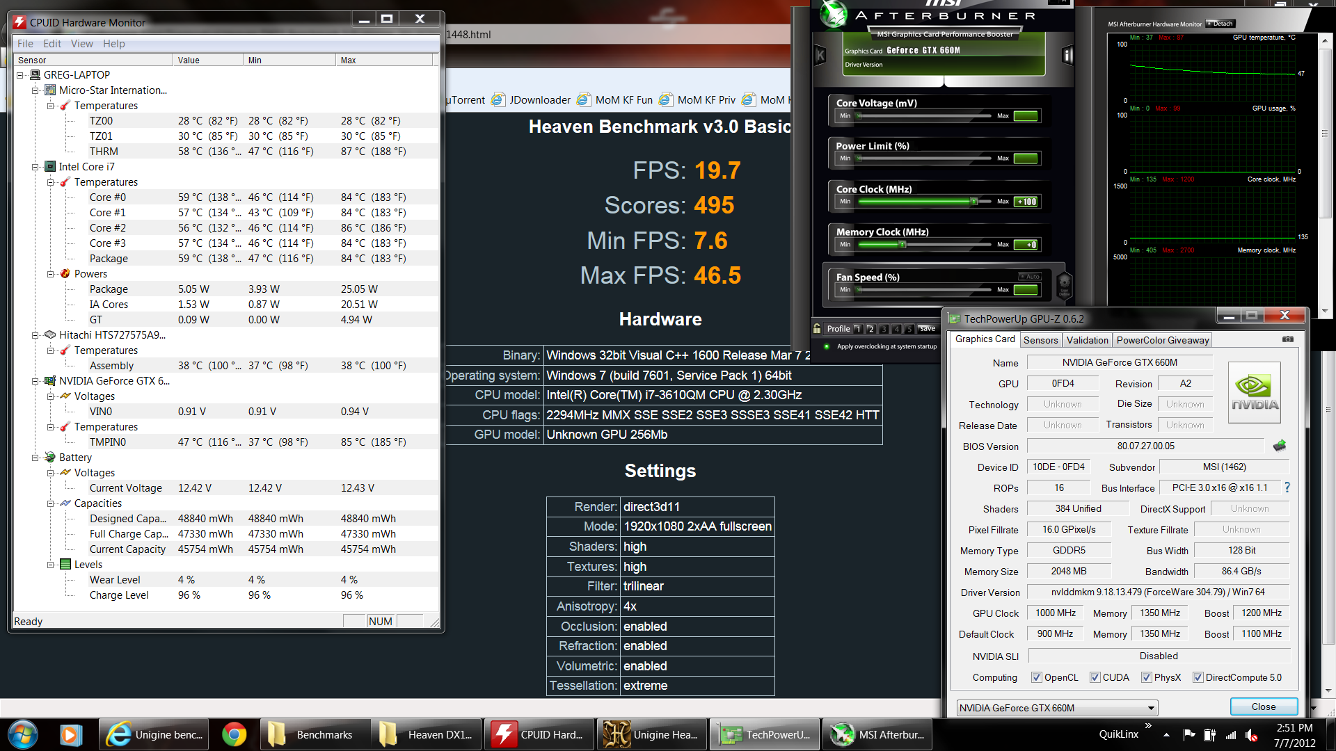Adjust the Memory Clock slider handle
1336x751 pixels.
coord(902,245)
